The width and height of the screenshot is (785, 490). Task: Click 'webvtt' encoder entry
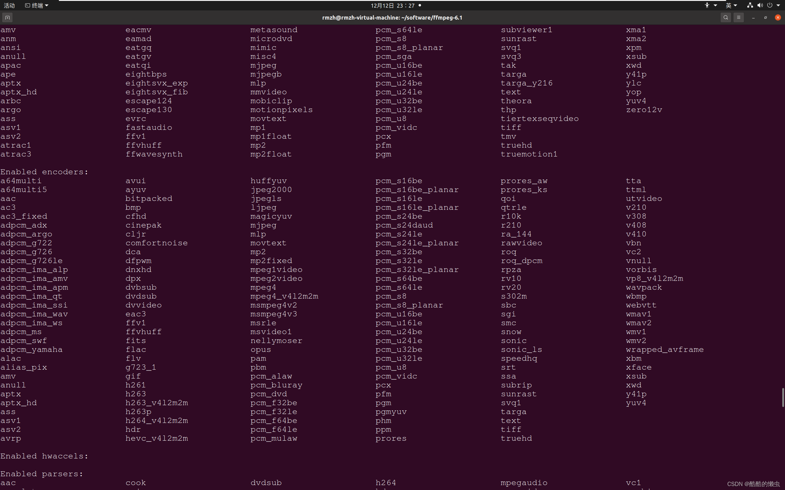641,305
